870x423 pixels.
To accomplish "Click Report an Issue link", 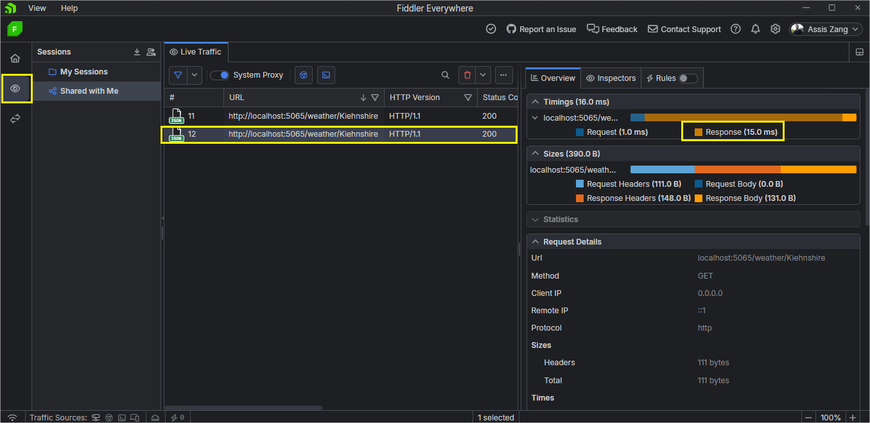I will (x=541, y=29).
